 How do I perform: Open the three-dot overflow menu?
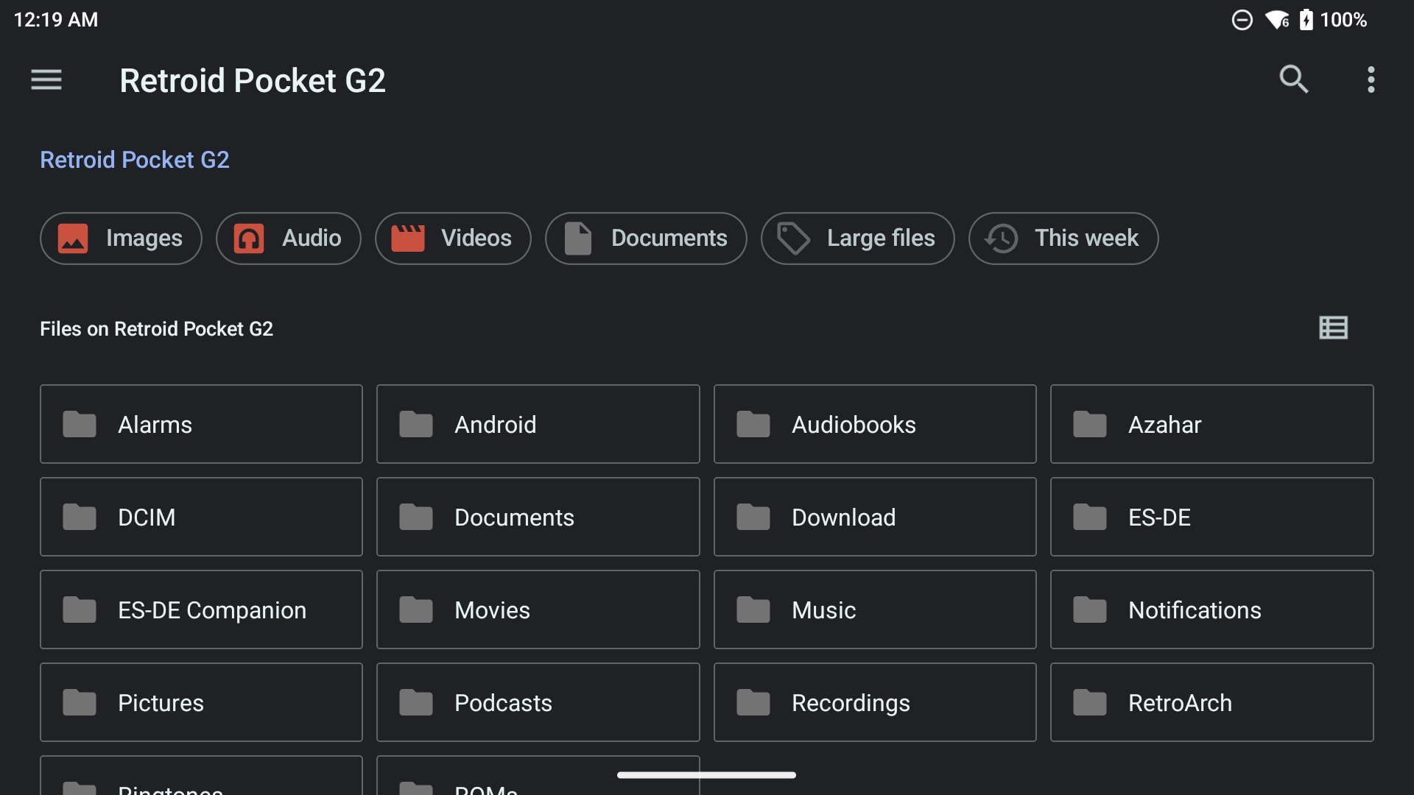(x=1371, y=79)
